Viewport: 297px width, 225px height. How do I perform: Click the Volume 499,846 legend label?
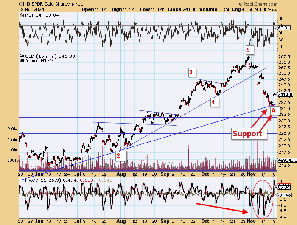[39, 61]
